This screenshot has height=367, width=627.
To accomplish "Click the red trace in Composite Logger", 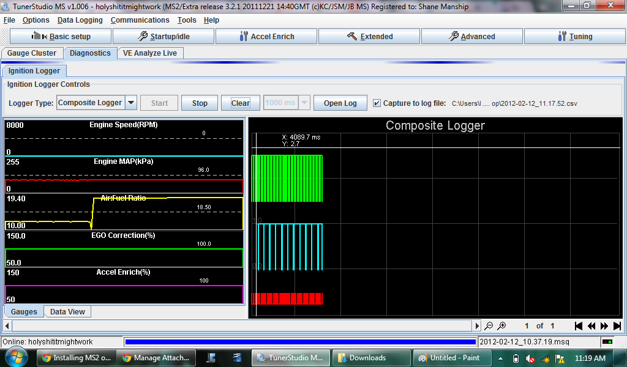I will [287, 298].
